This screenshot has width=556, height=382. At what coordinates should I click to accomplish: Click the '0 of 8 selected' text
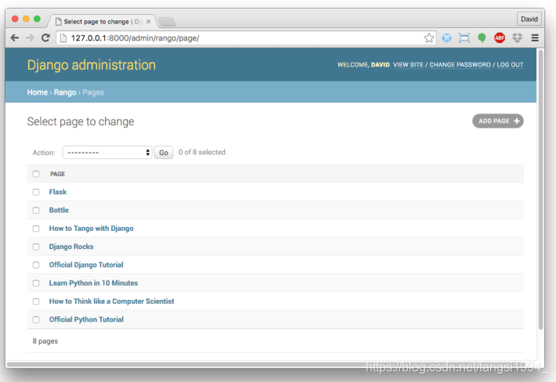(202, 152)
